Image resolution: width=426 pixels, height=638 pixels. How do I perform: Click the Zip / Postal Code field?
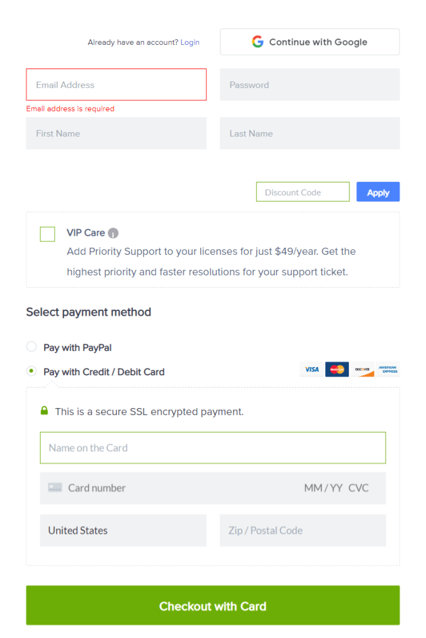[x=303, y=531]
